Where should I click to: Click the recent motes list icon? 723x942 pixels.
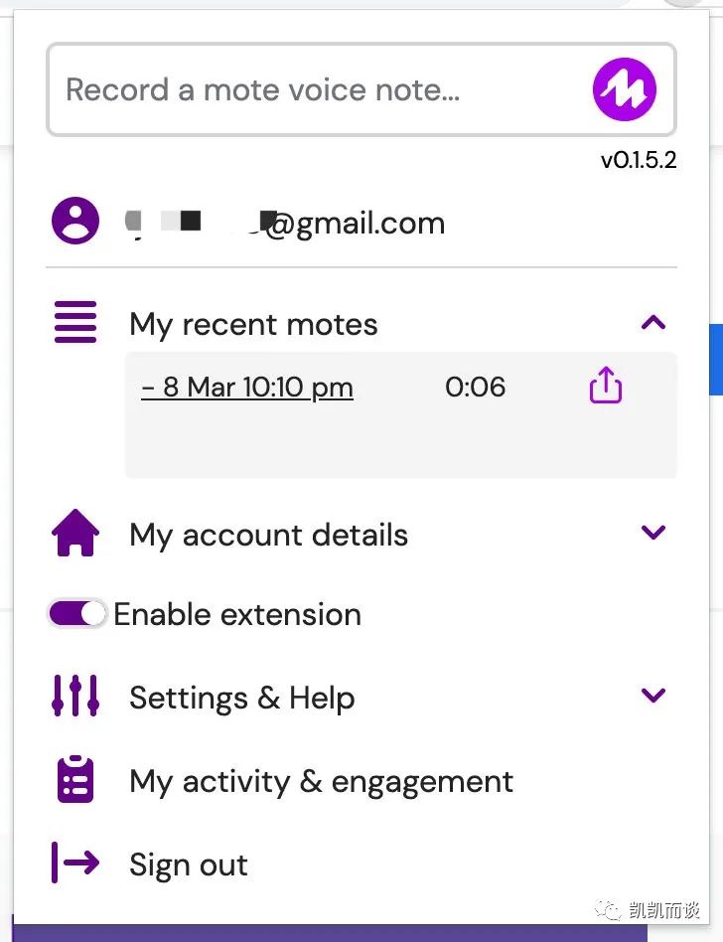tap(75, 322)
